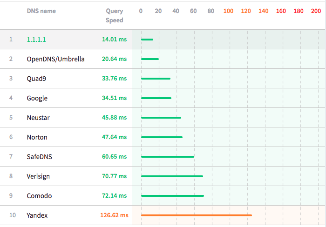Click the 20.64 ms query speed
This screenshot has width=326, height=227.
coord(115,59)
